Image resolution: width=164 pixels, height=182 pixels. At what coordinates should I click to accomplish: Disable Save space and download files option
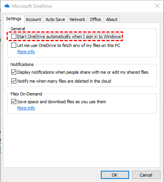pyautogui.click(x=14, y=102)
